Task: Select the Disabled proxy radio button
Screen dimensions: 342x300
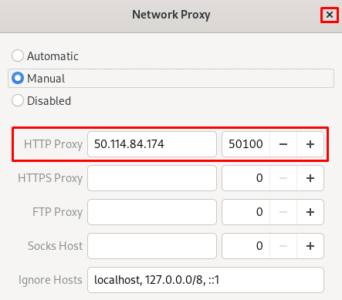Action: pyautogui.click(x=18, y=100)
